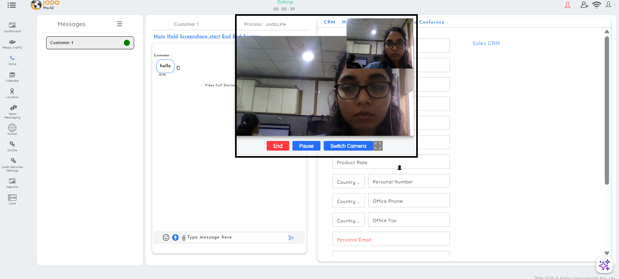The image size is (619, 279).
Task: Select the Customer 1 conversation
Action: point(90,43)
